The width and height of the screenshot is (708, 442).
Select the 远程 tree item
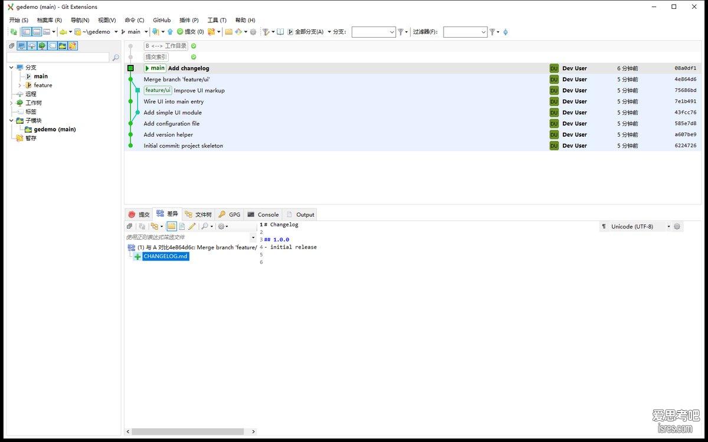pos(31,94)
